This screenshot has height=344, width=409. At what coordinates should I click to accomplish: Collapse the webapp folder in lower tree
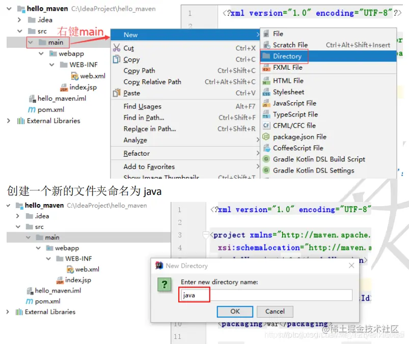[x=38, y=248]
